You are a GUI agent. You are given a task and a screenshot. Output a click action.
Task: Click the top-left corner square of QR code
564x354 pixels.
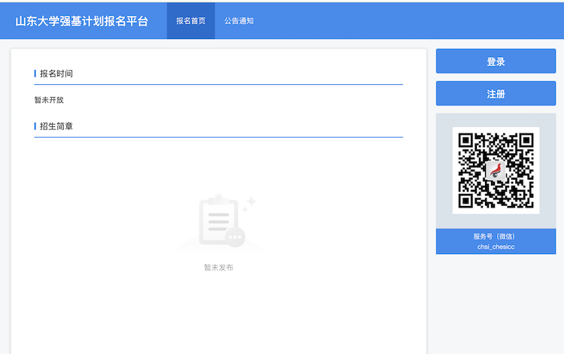click(x=465, y=140)
